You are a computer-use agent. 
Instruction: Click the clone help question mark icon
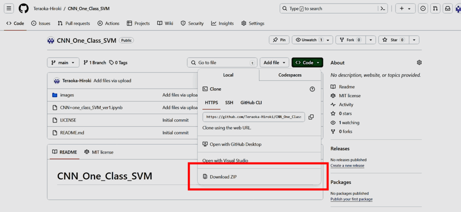(312, 89)
